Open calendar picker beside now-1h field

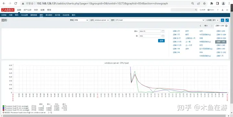tap(163, 31)
